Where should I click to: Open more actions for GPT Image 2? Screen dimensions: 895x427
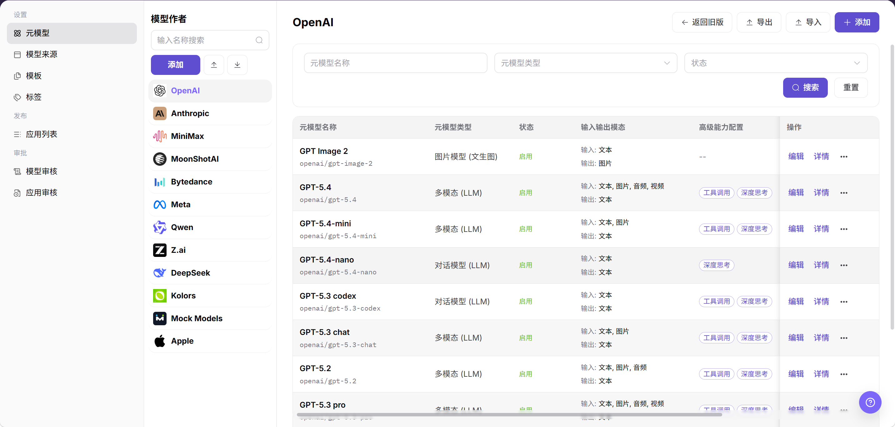(844, 157)
